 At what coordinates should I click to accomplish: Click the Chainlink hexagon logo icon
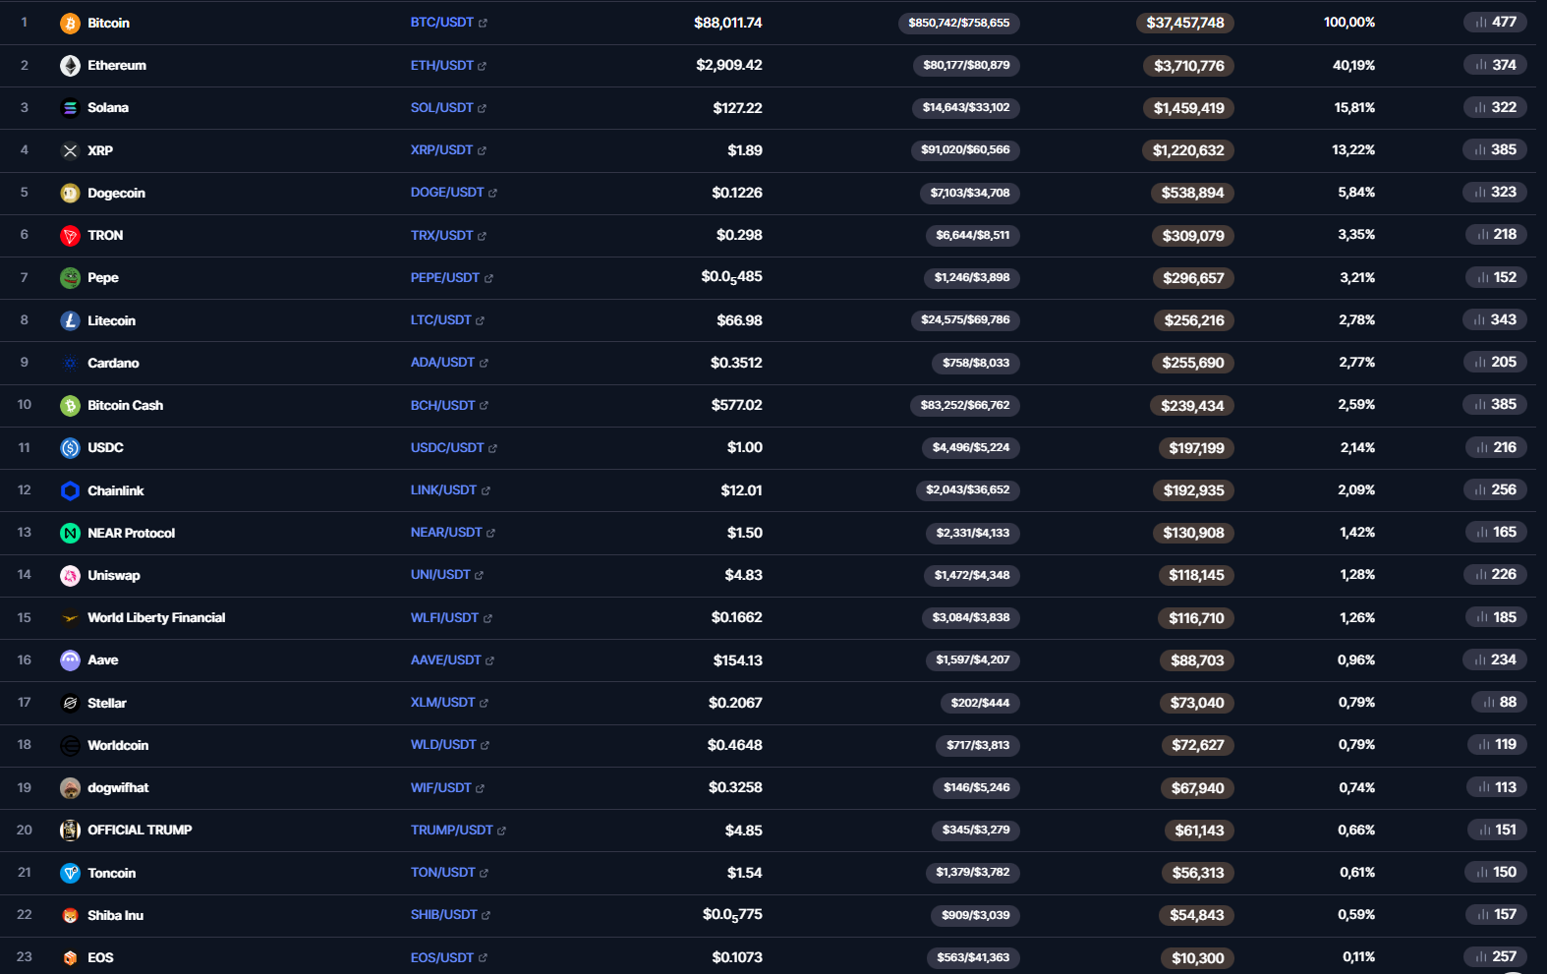click(70, 490)
